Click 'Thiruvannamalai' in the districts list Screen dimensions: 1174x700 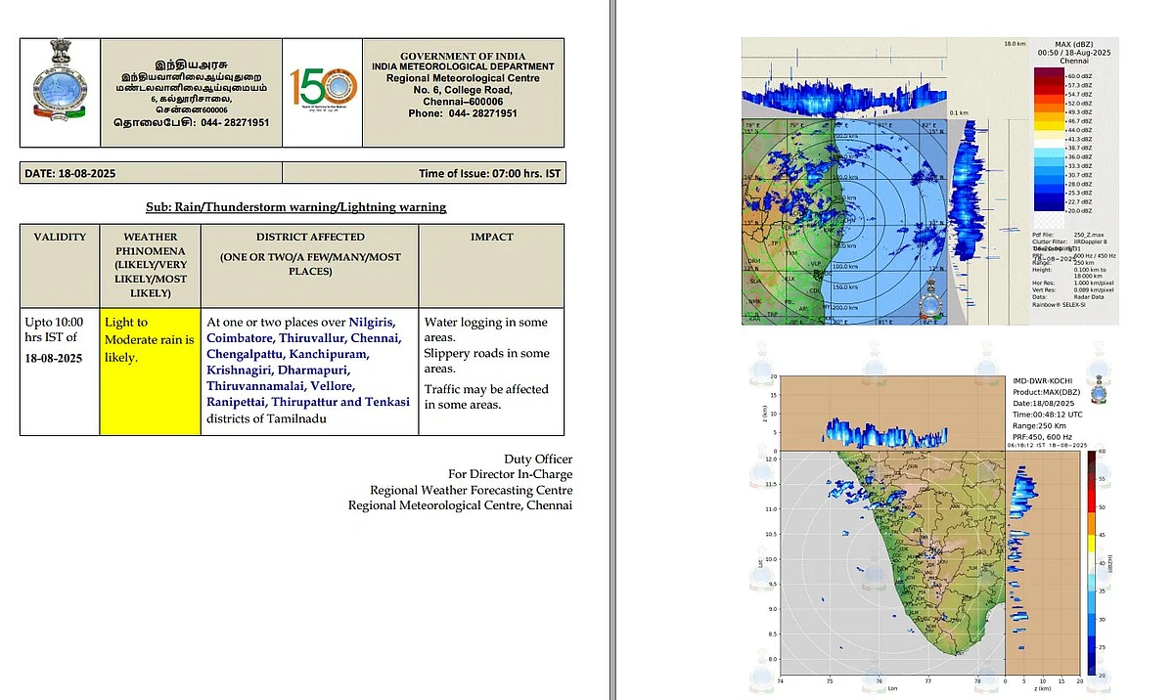point(255,386)
